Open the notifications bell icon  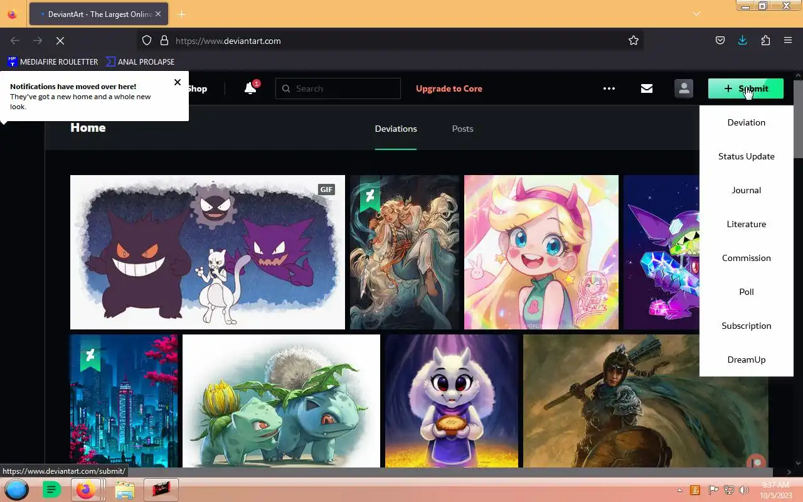tap(250, 88)
